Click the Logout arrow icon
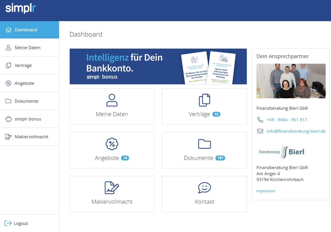 [x=8, y=223]
